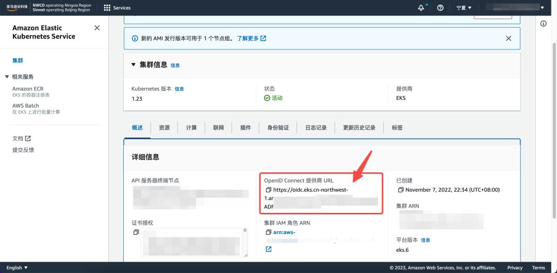Switch to the 计算 tab

pyautogui.click(x=191, y=128)
